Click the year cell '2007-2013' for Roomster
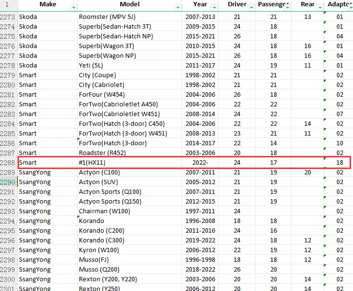The width and height of the screenshot is (353, 291). click(x=200, y=17)
